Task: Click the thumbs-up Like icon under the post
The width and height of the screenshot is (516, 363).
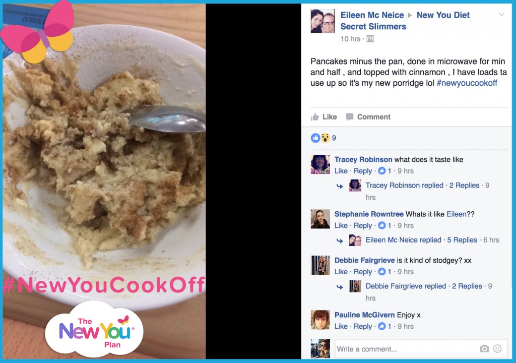Action: point(315,117)
